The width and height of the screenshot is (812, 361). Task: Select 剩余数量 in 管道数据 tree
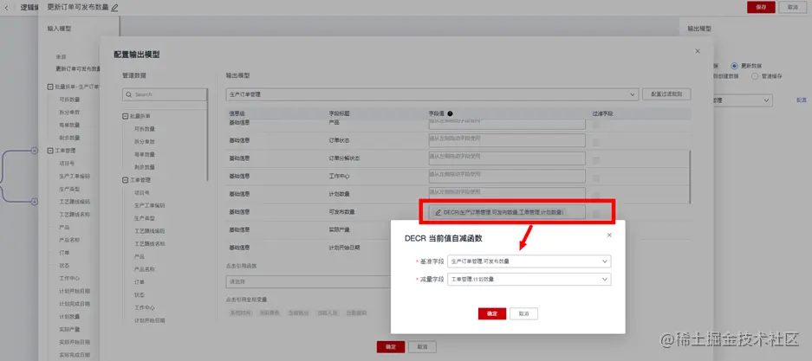(145, 167)
